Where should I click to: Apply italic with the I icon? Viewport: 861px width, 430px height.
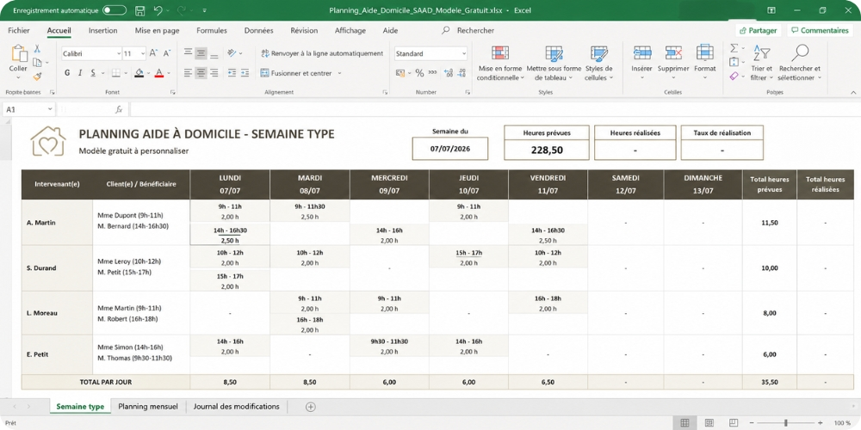point(80,73)
